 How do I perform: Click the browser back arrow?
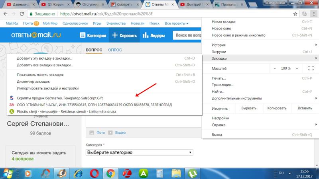6,13
